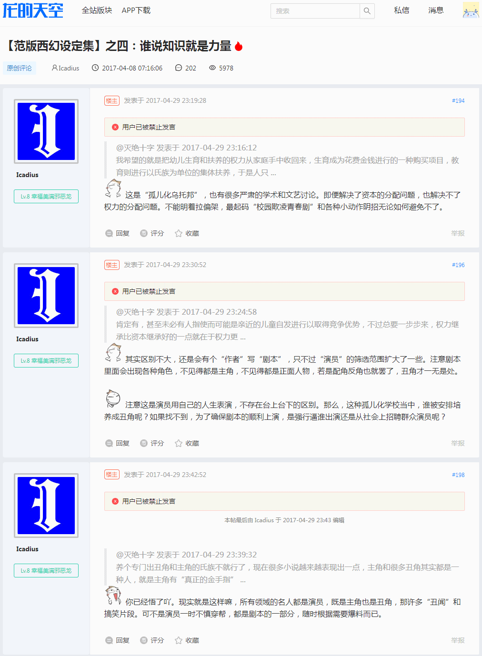Open floor link #194
The width and height of the screenshot is (482, 656).
point(458,101)
